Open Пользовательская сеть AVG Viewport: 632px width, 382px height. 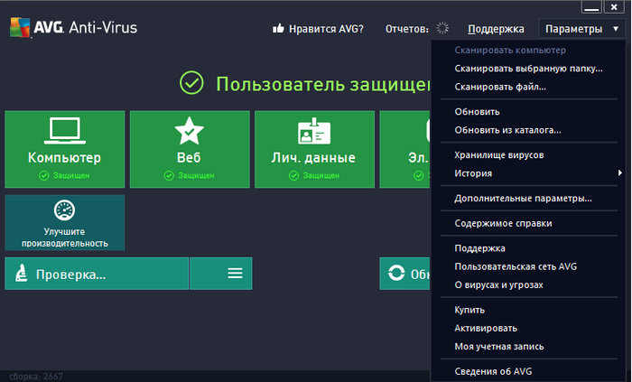(x=516, y=266)
